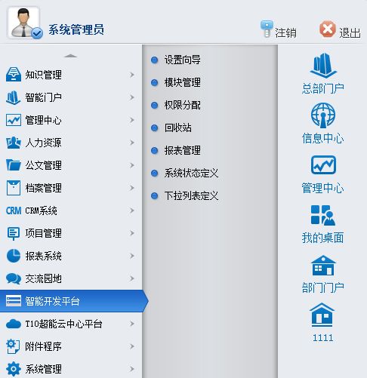Click the 注销 logout key icon

pyautogui.click(x=267, y=29)
